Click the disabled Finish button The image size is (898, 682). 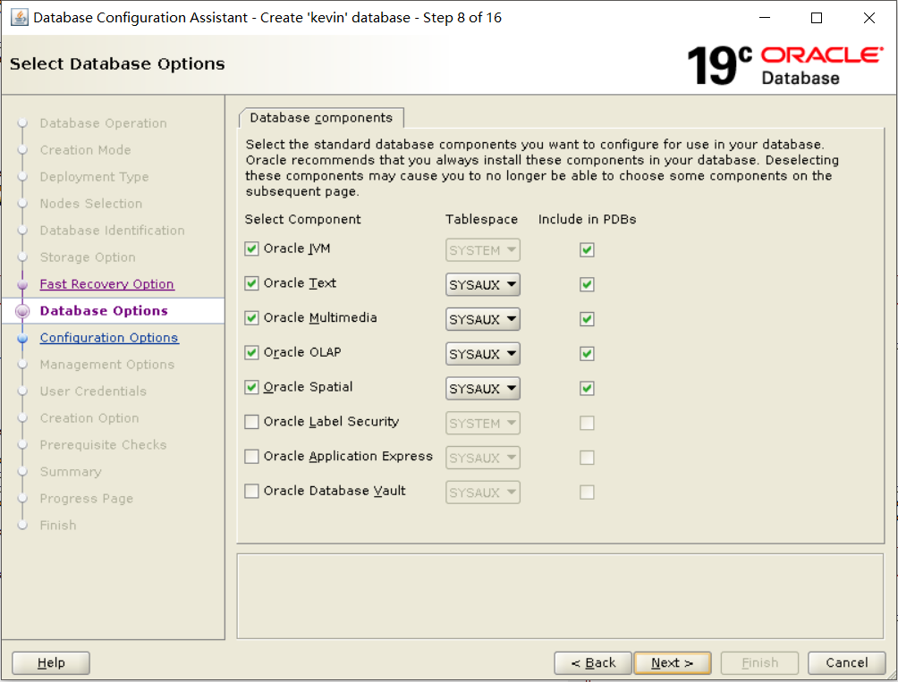tap(759, 662)
